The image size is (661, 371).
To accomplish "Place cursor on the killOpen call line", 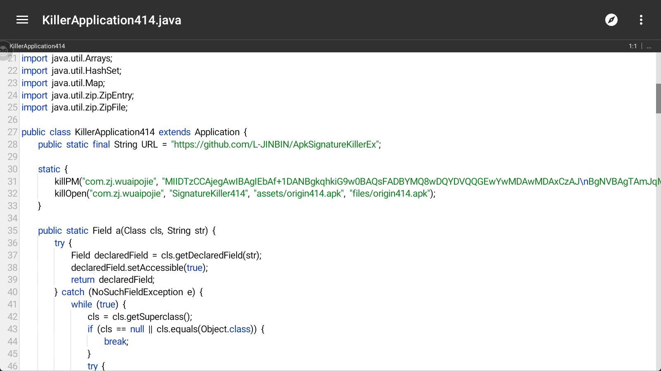I will (71, 194).
